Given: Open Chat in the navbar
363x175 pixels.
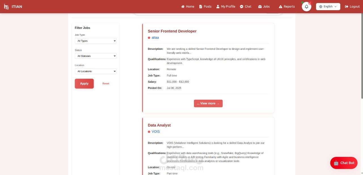Looking at the screenshot, I should [x=246, y=7].
